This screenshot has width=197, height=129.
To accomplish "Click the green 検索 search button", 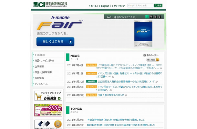I will click(x=158, y=5).
